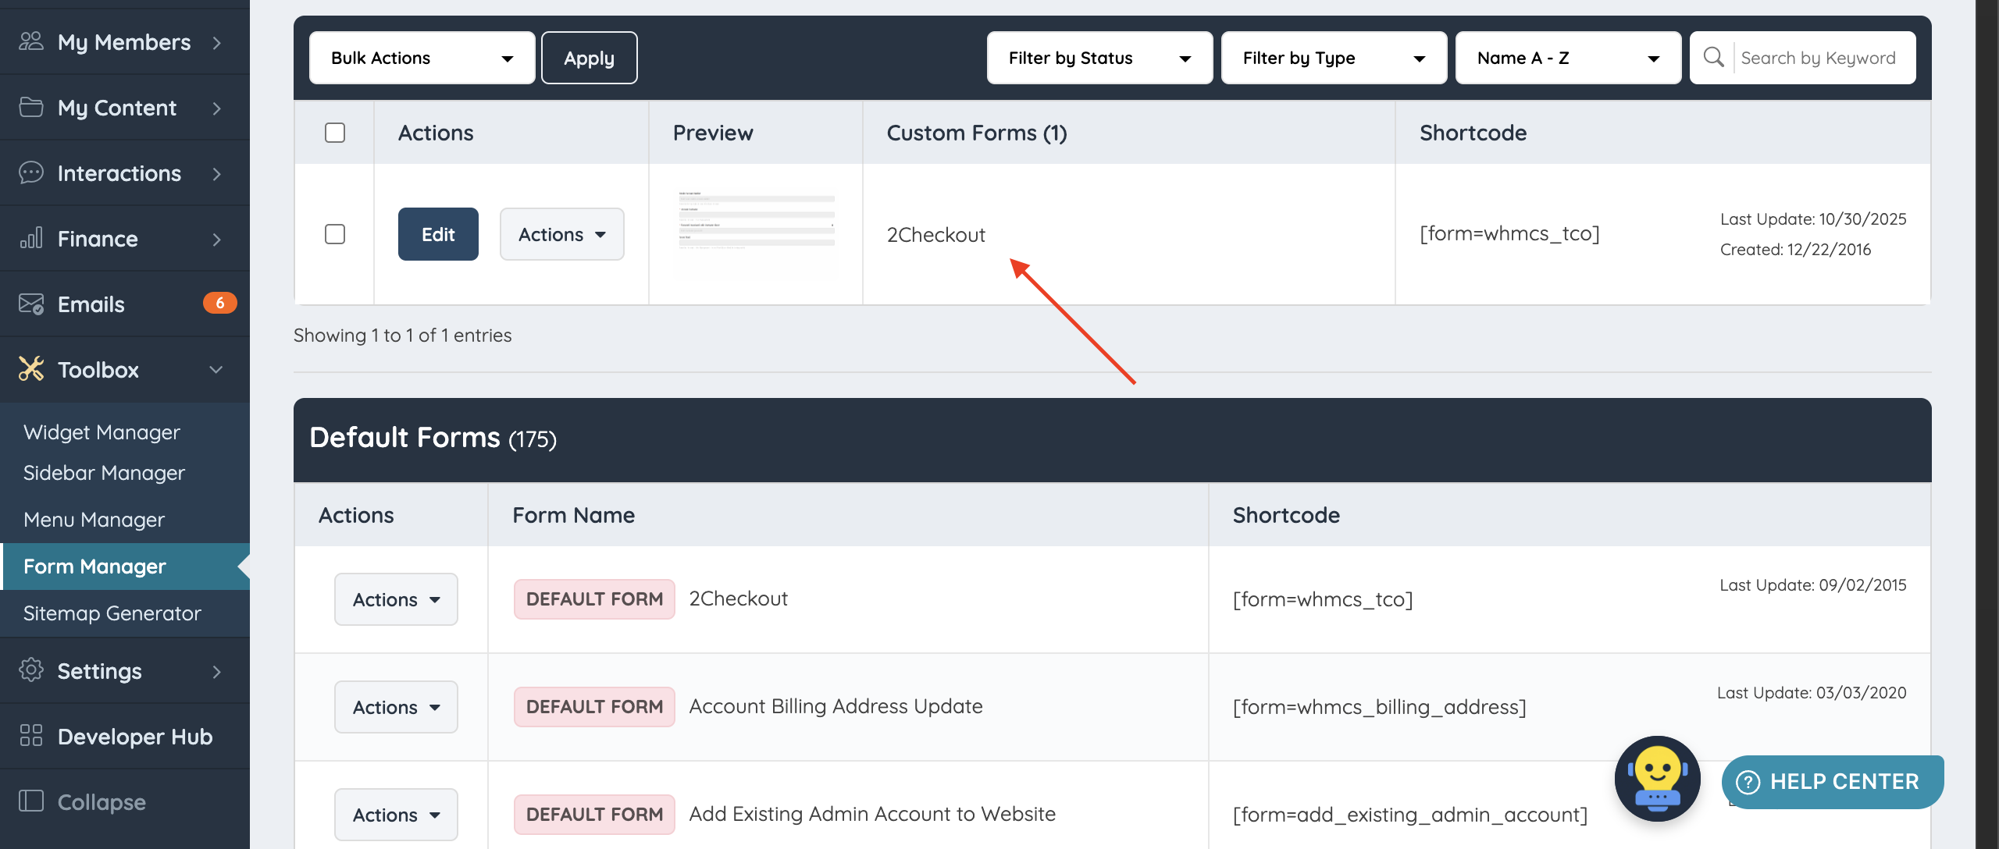Screen dimensions: 1999x849
Task: Open the chatbot assistant robot icon
Action: tap(1657, 779)
